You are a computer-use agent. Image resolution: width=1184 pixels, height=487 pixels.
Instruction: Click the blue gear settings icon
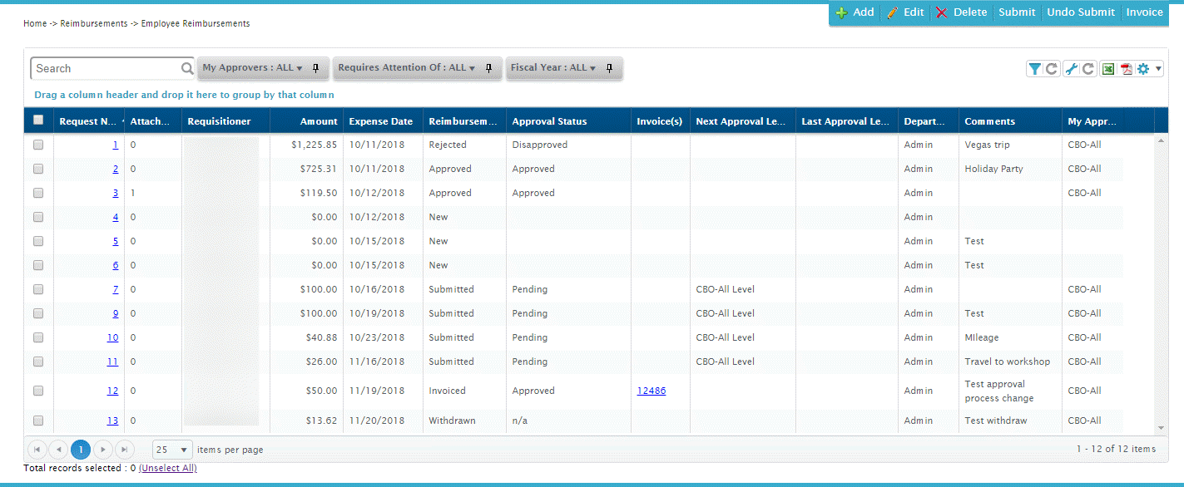(1143, 69)
